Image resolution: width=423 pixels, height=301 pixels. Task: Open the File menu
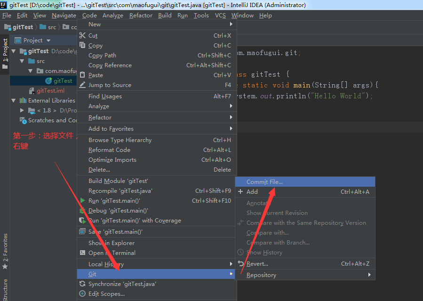(x=7, y=16)
